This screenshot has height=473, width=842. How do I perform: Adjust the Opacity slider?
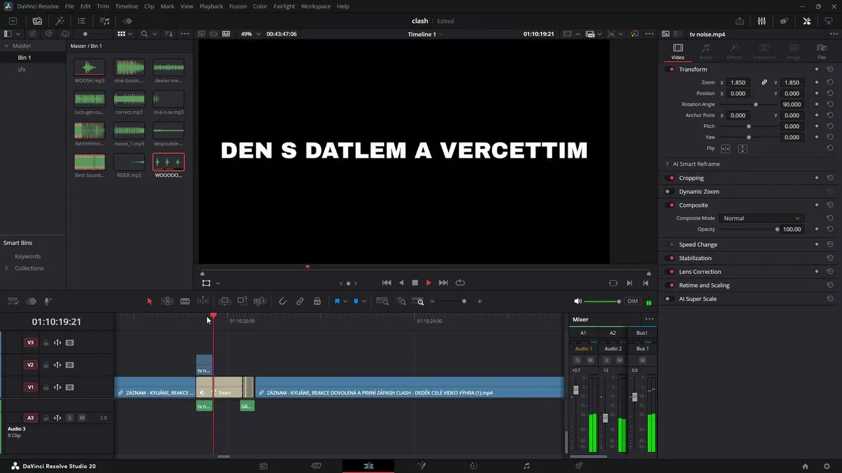pyautogui.click(x=749, y=229)
